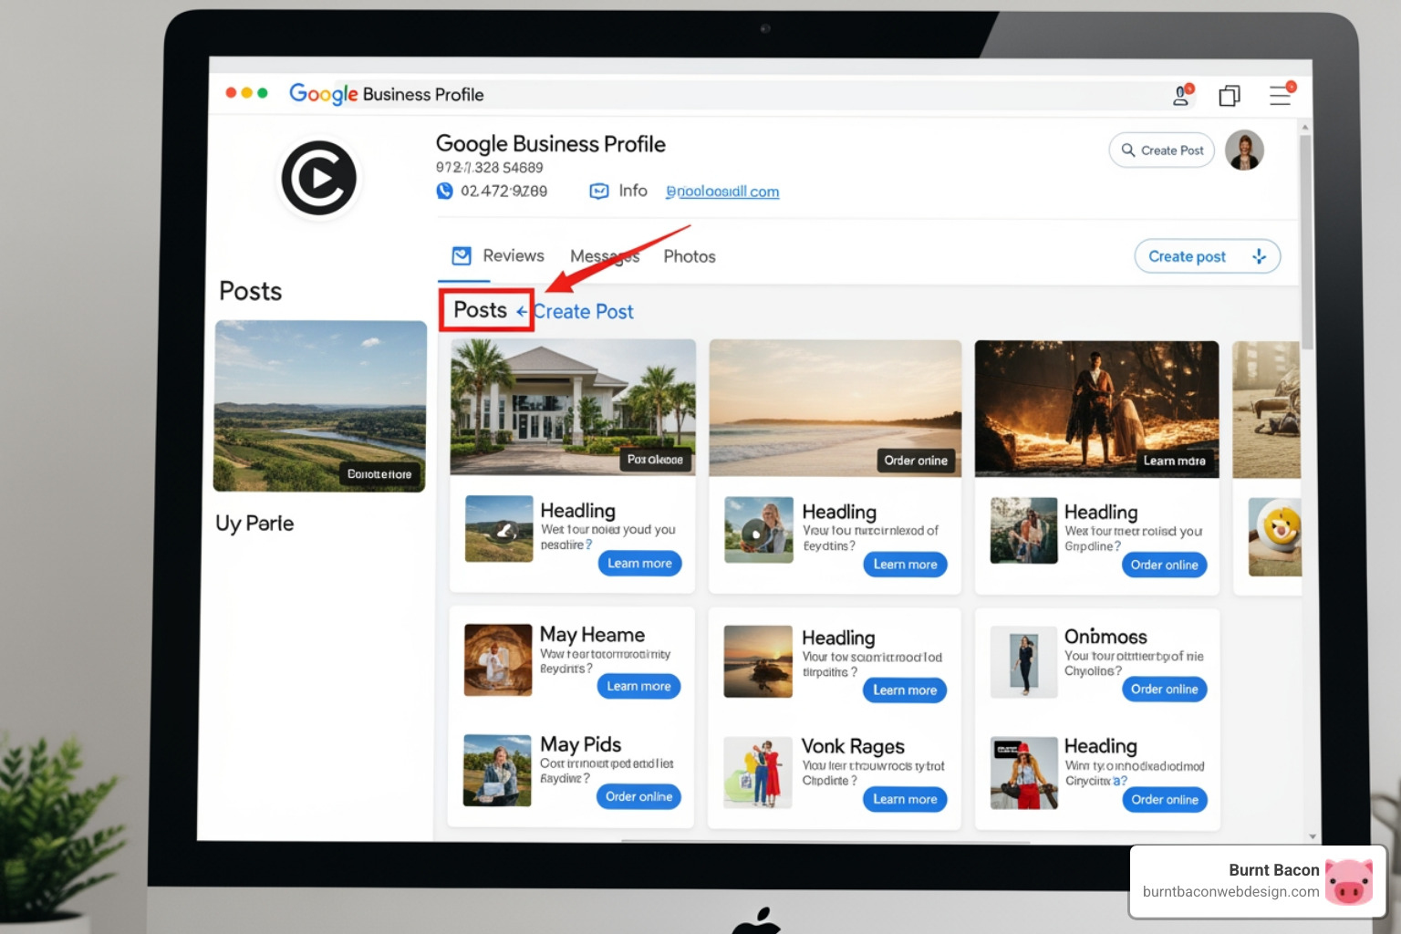Click Order online in Onbmoes card
The image size is (1401, 934).
pyautogui.click(x=1165, y=689)
